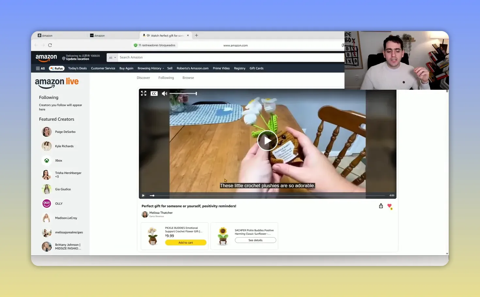Open Paige DeSorbo creator avatar
This screenshot has height=297, width=480.
(x=47, y=132)
